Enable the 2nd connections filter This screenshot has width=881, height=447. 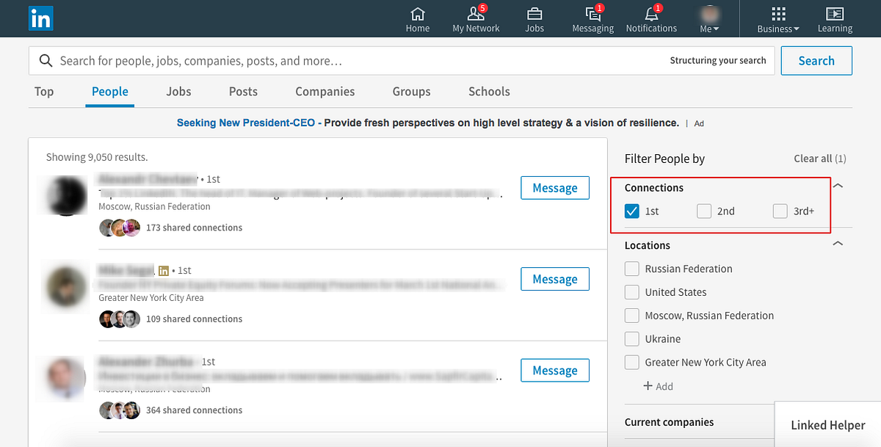(703, 211)
